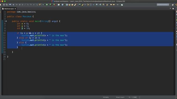177x99 pixels.
Task: Open dropdown beside New Java Class icon
Action: [64, 5]
